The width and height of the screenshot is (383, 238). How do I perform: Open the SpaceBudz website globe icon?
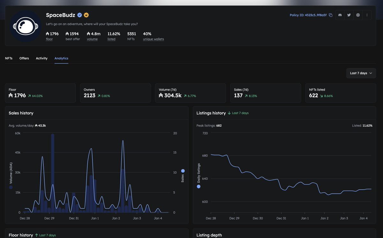358,15
